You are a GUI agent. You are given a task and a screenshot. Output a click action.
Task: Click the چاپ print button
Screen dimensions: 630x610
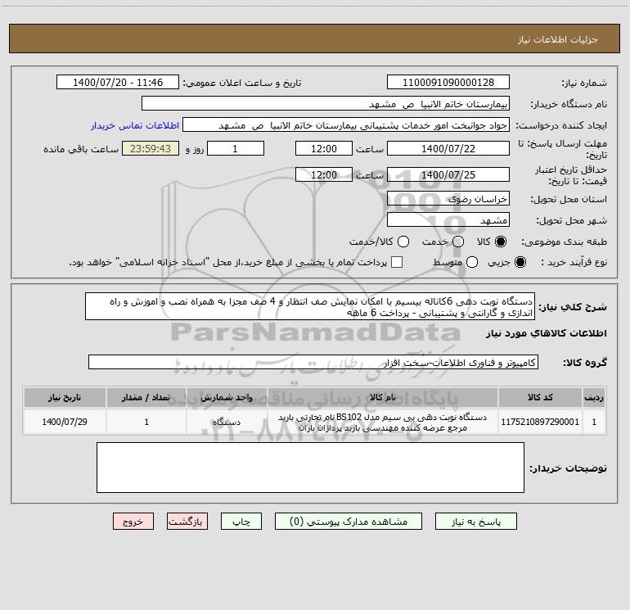click(x=241, y=522)
